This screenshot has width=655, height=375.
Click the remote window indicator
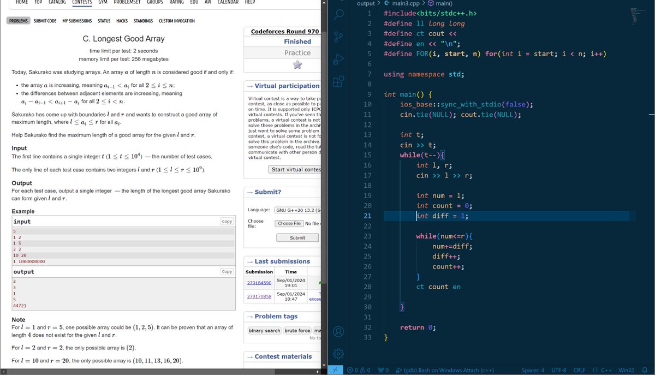click(x=335, y=370)
